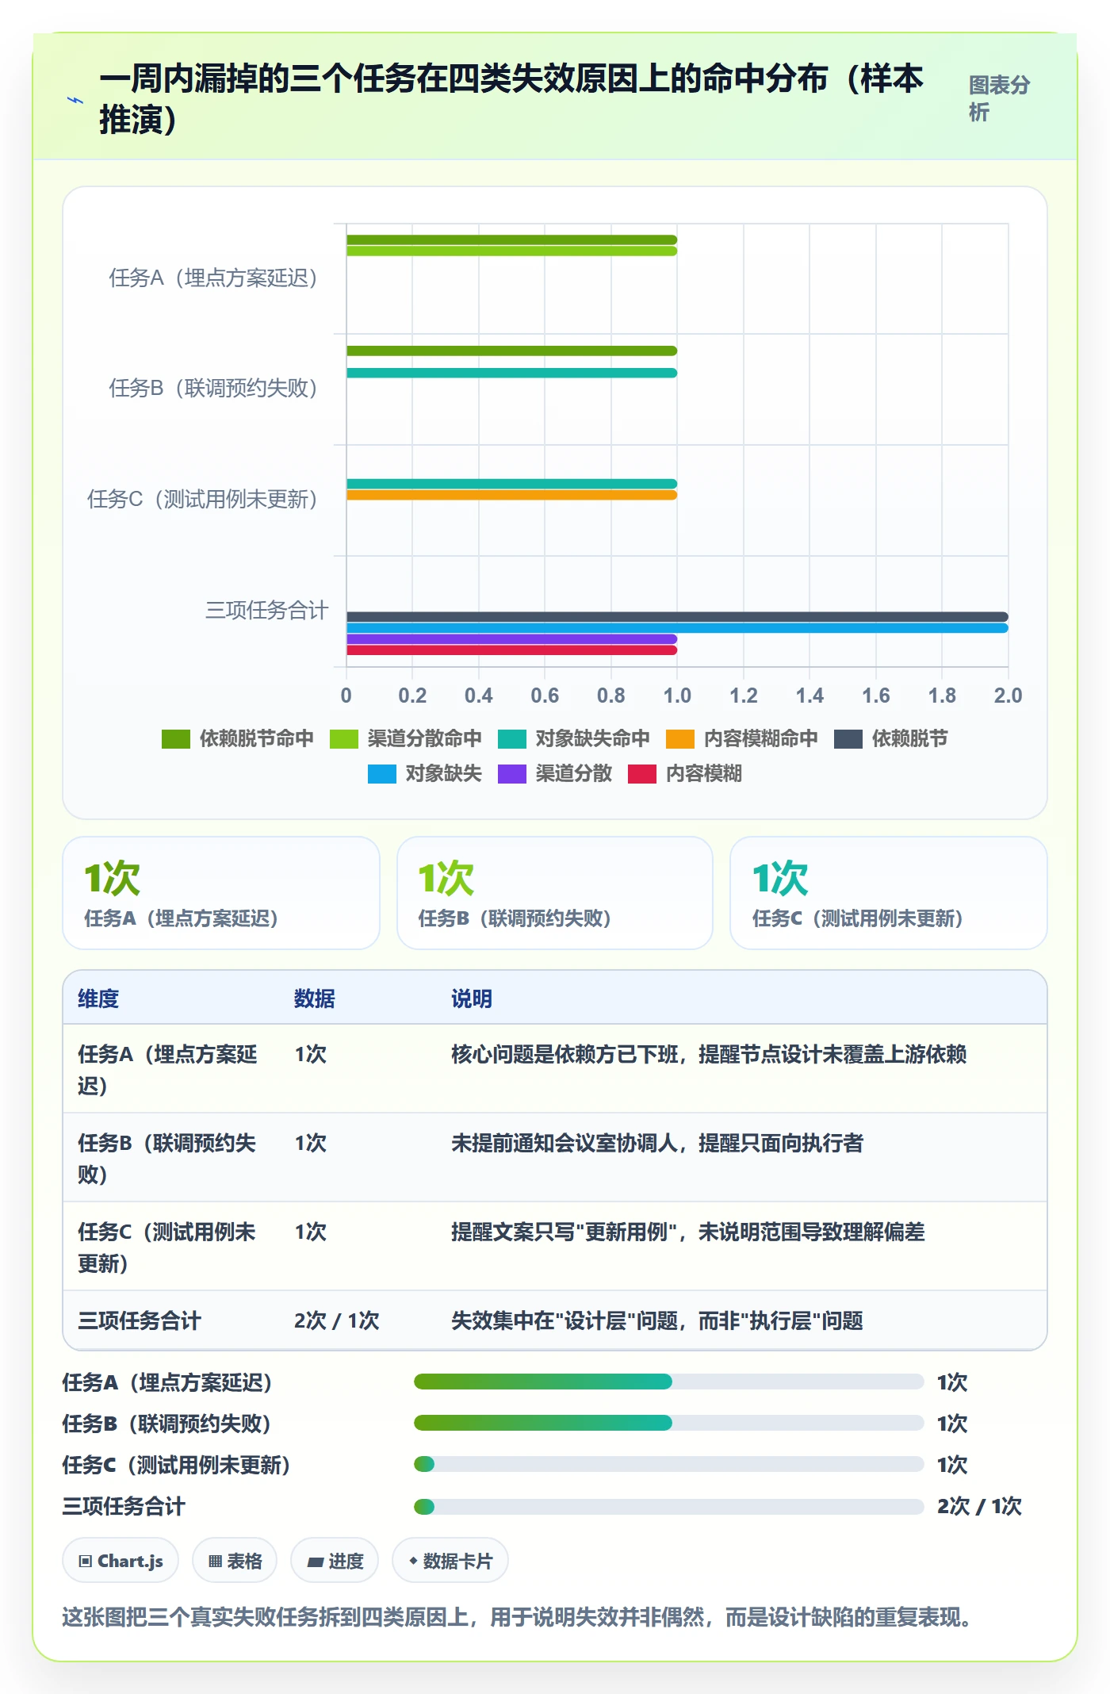The height and width of the screenshot is (1694, 1110).
Task: Select the 数据卡片 chip
Action: pos(450,1561)
